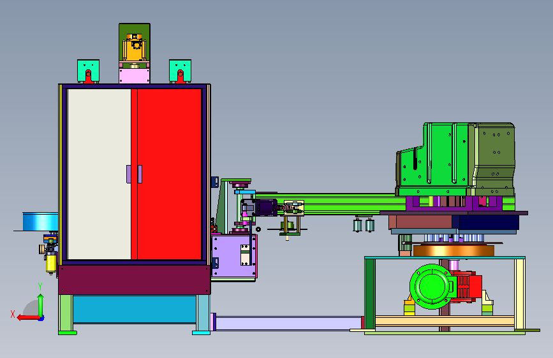
Task: Select the yellow cylinder at the cabinet's lower left
Action: point(51,263)
